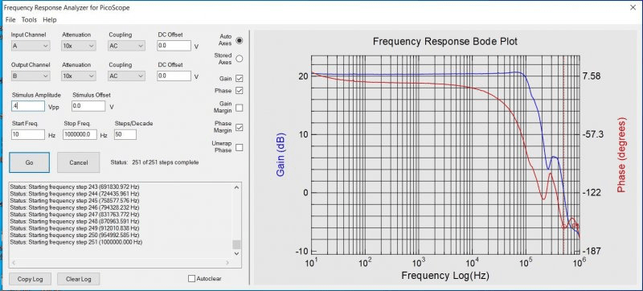The height and width of the screenshot is (291, 643).
Task: Click the Input Channel DC Offset field
Action: pos(174,46)
